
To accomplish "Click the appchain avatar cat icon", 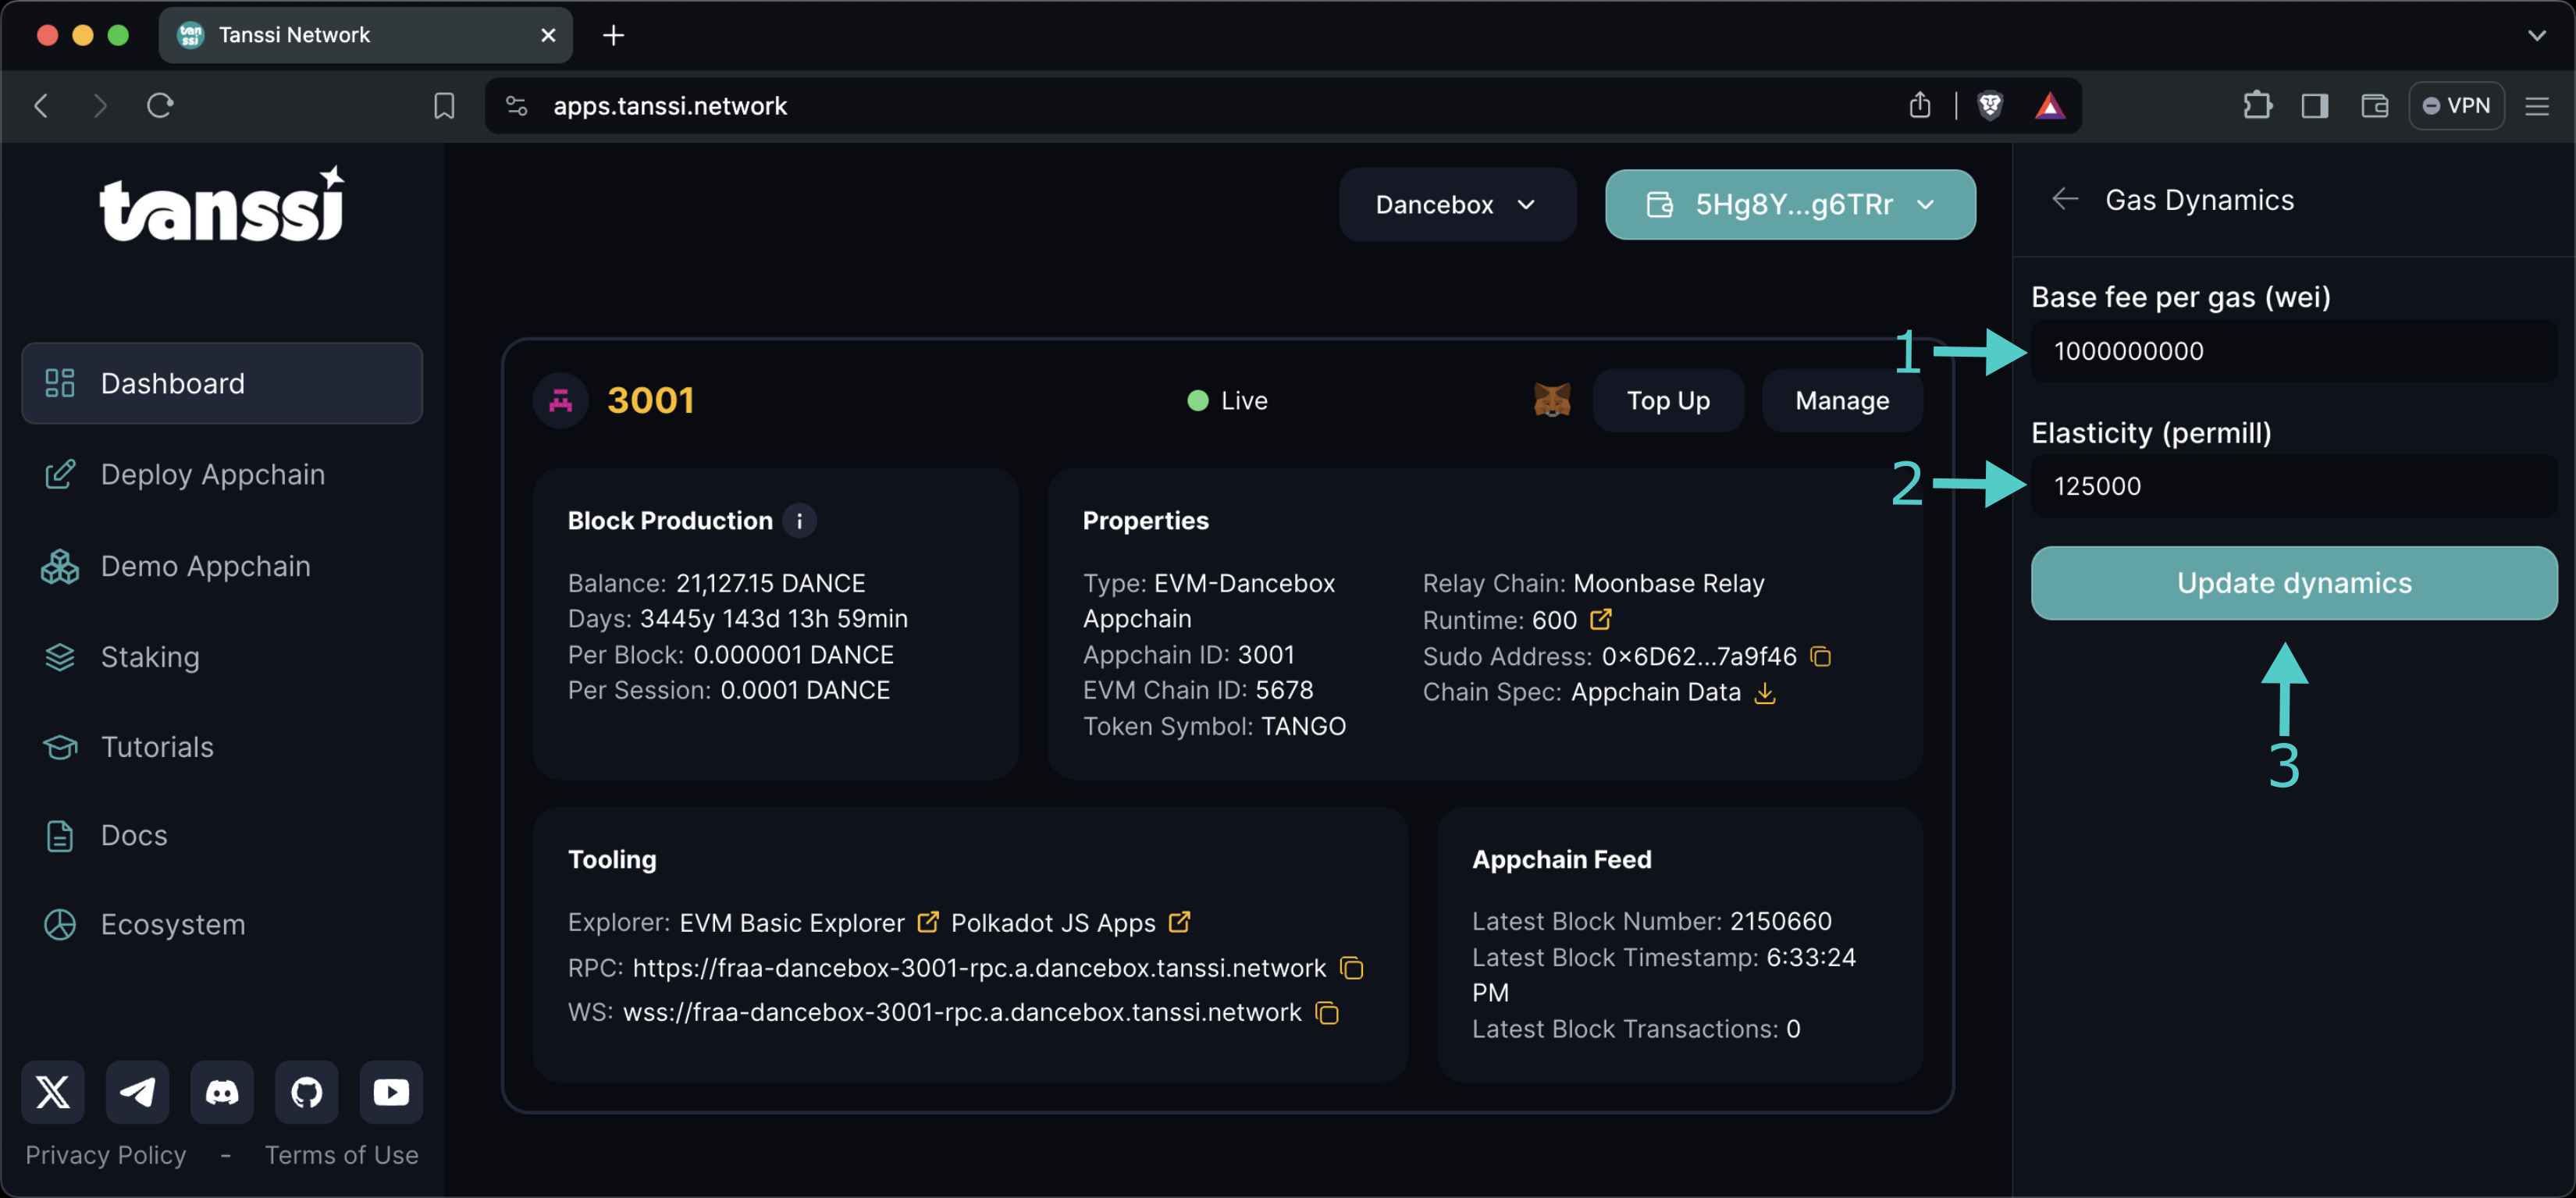I will coord(1553,400).
